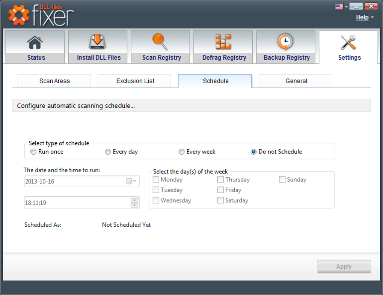The image size is (383, 295).
Task: Increase the run time with the up stepper
Action: [x=134, y=200]
